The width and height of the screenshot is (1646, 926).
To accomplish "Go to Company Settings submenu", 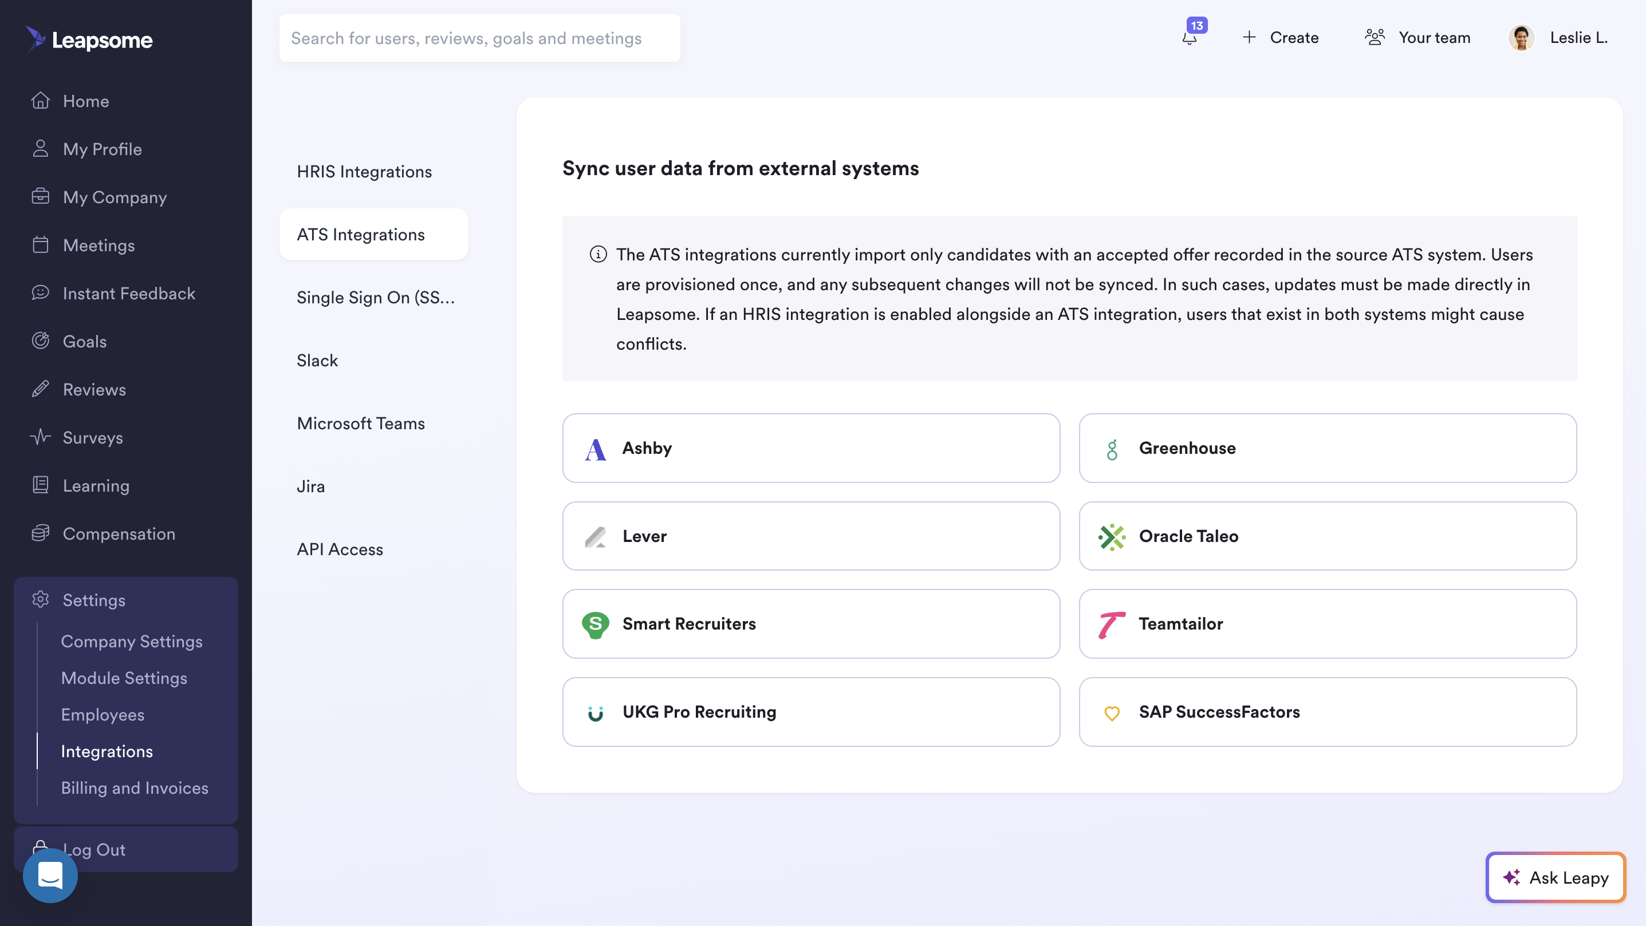I will point(132,641).
